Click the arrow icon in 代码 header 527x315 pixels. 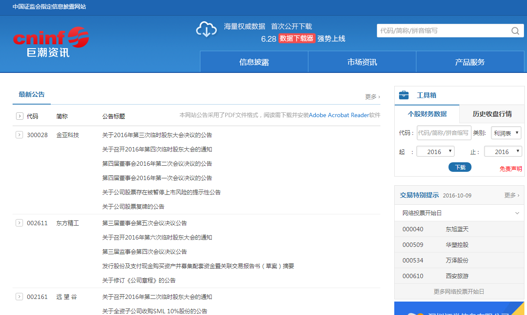[19, 116]
